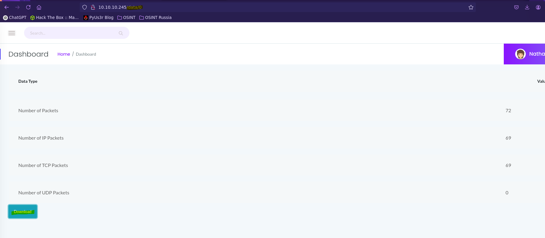Select the Number of TCP Packets label

43,165
